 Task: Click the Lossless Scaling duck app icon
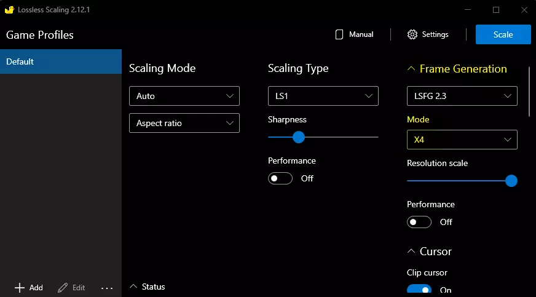pyautogui.click(x=9, y=10)
